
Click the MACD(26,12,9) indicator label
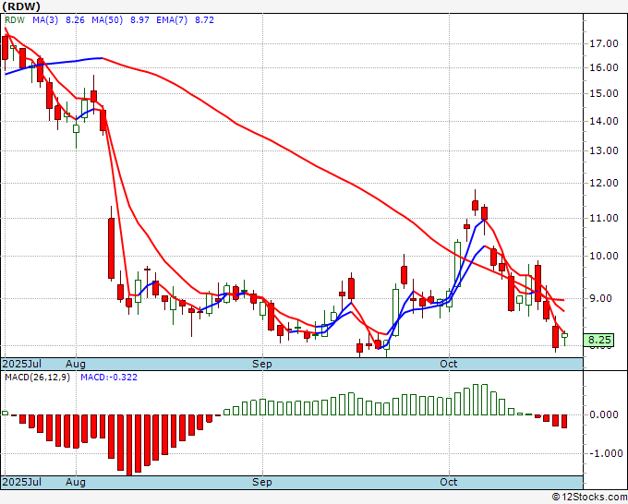tap(37, 378)
